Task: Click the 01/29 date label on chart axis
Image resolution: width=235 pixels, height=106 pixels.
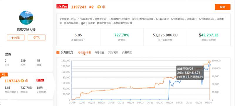Action: (x=72, y=103)
